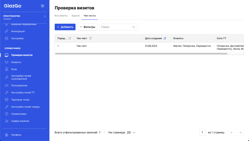The image size is (249, 141).
Task: Select Проверка визитов sidebar item
Action: (x=22, y=55)
